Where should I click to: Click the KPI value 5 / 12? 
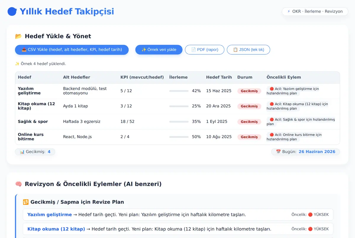[x=126, y=91]
